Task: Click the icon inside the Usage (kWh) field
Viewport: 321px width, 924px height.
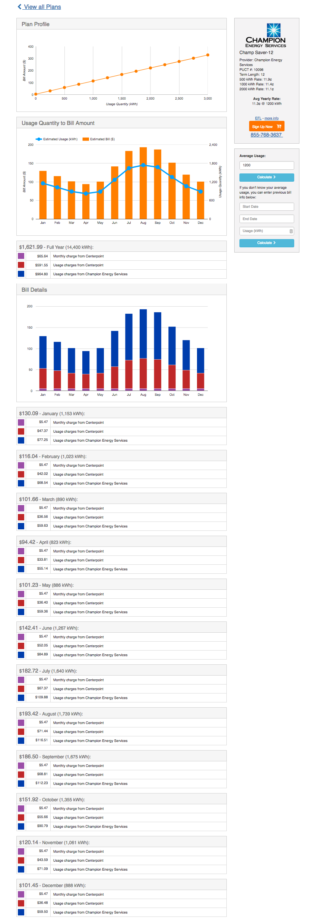Action: (291, 231)
